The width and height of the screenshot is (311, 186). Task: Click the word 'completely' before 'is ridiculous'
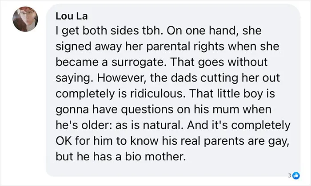[x=85, y=94]
